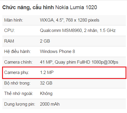Viewport: 127px width, 113px height.
Task: Select the CPU label
Action: 9,30
